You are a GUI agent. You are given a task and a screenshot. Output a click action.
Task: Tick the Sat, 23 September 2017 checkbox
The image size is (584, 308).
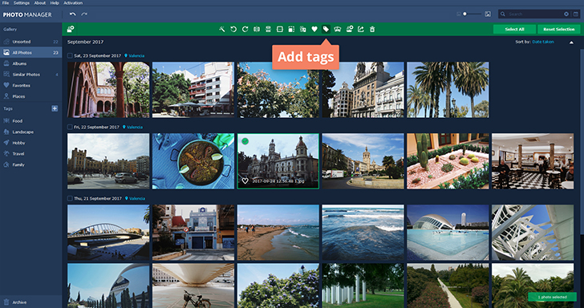pos(70,55)
